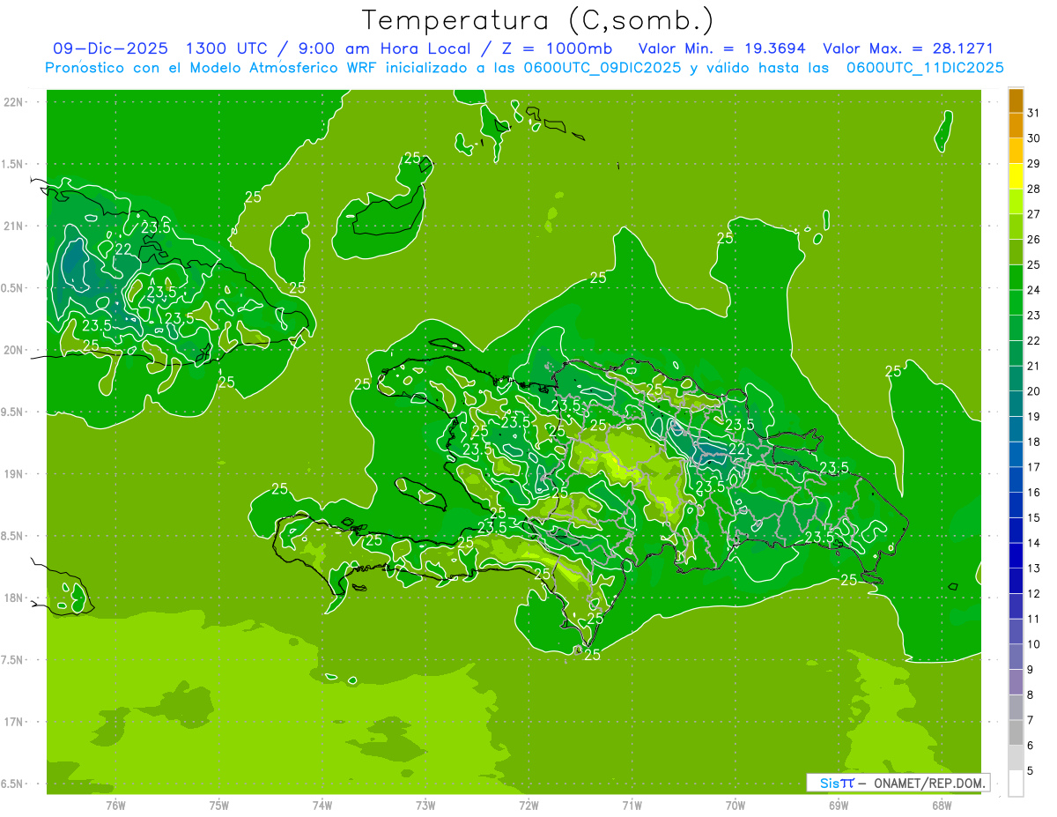Click the "76W" longitude axis label
Screen dimensions: 1057x817
coord(115,805)
